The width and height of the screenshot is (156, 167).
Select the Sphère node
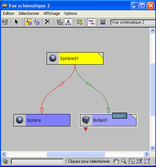(42, 120)
